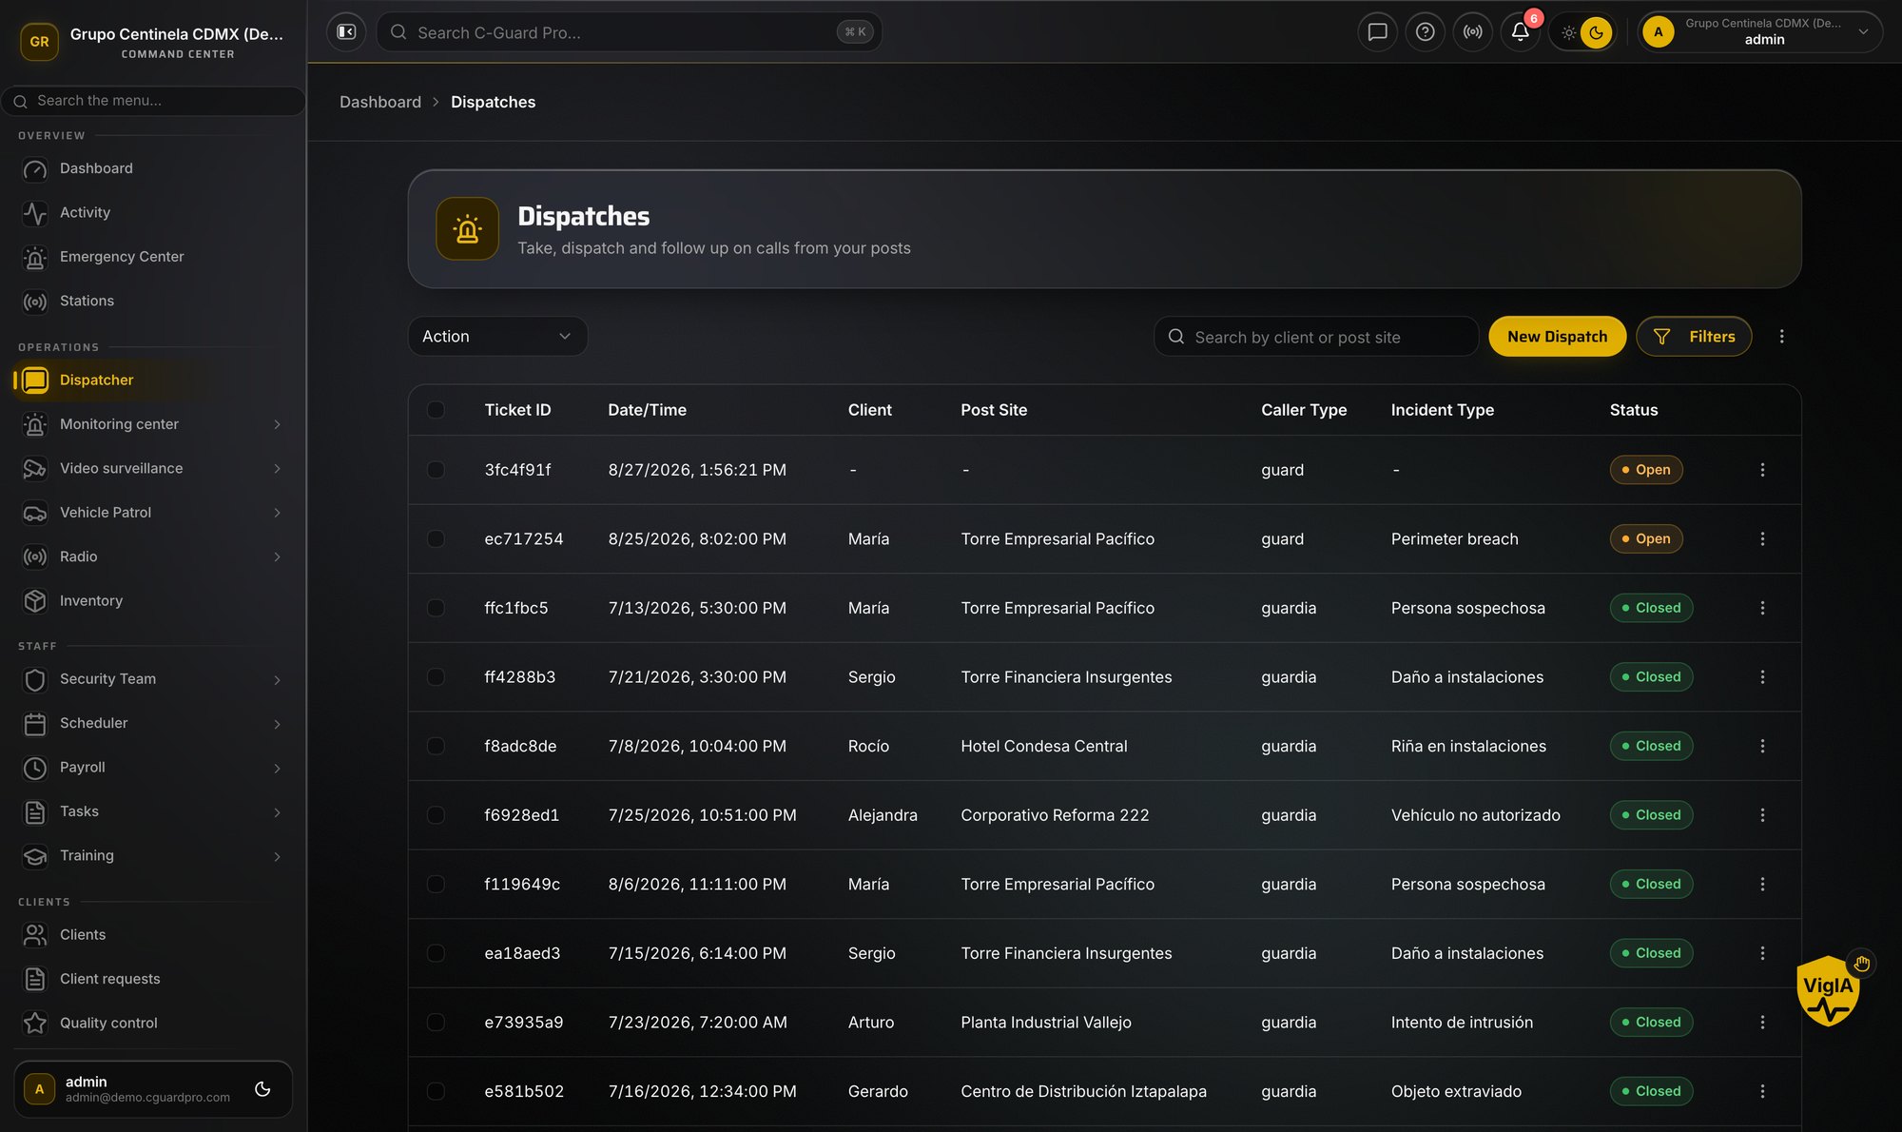Select checkbox for ticket f8adc8de
This screenshot has height=1132, width=1902.
coord(436,746)
